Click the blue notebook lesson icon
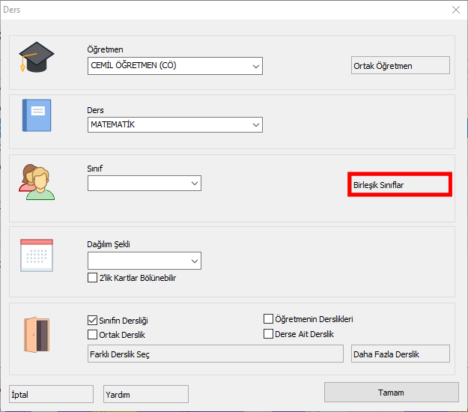This screenshot has height=412, width=468. coord(37,115)
